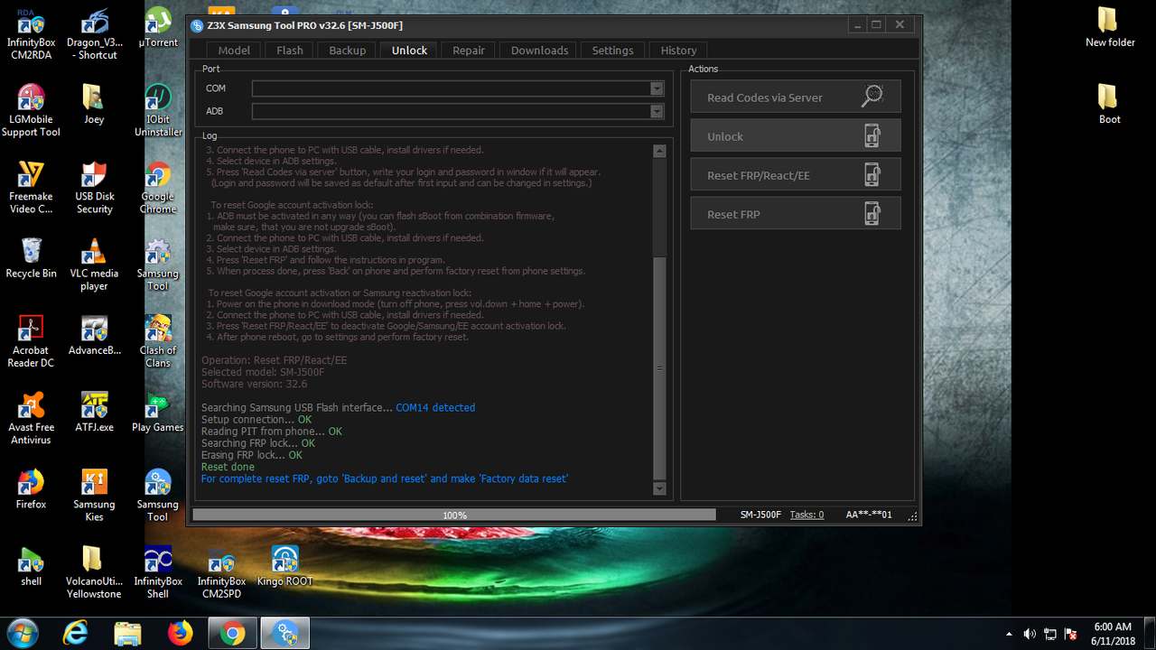The width and height of the screenshot is (1156, 650).
Task: Open the Model tab
Action: point(234,51)
